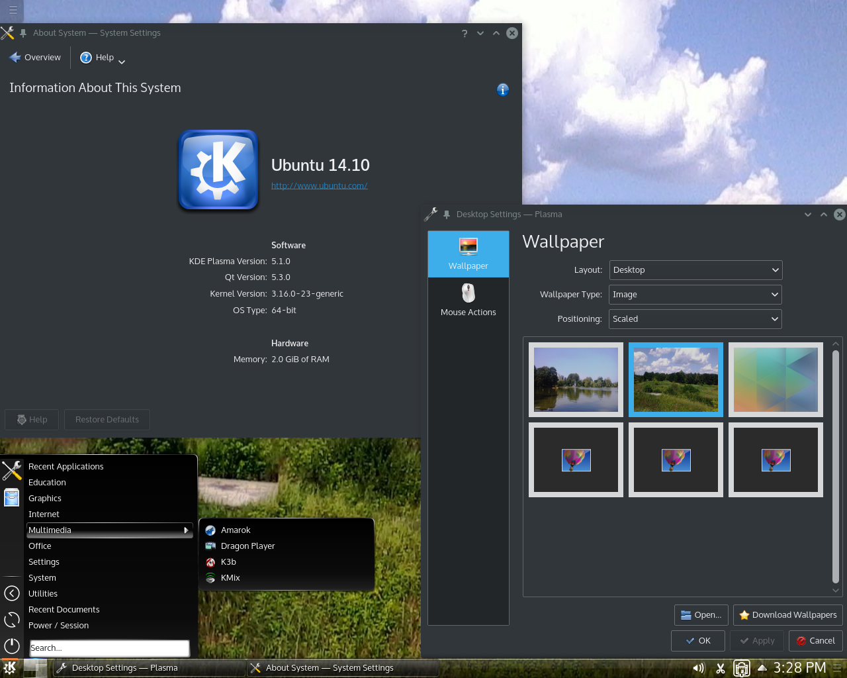Select the lake with trees wallpaper thumbnail
The image size is (847, 678).
[576, 380]
